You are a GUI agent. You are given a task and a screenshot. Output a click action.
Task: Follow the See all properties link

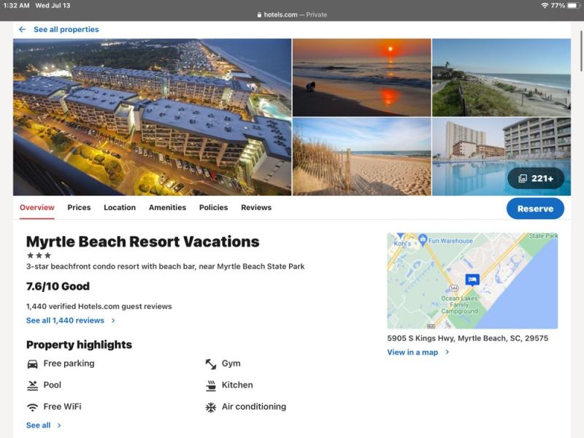(x=66, y=30)
